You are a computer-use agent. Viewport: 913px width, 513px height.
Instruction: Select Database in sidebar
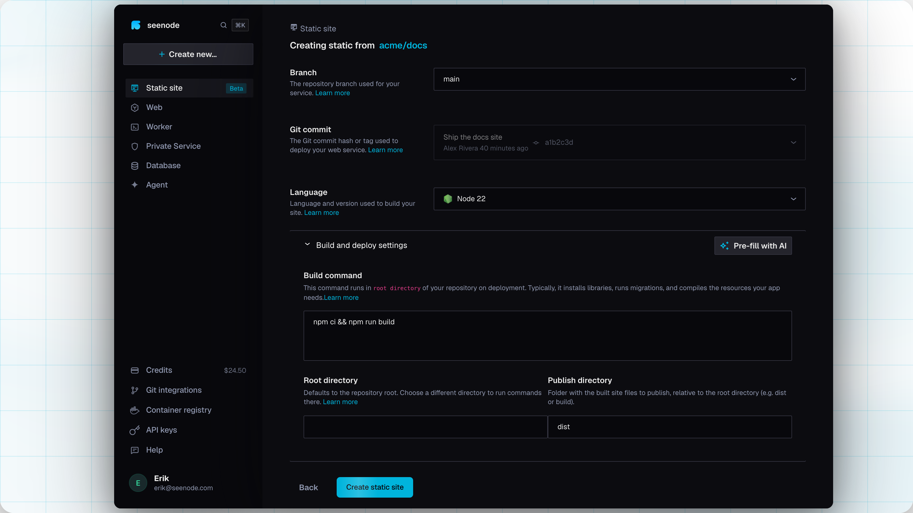(189, 166)
